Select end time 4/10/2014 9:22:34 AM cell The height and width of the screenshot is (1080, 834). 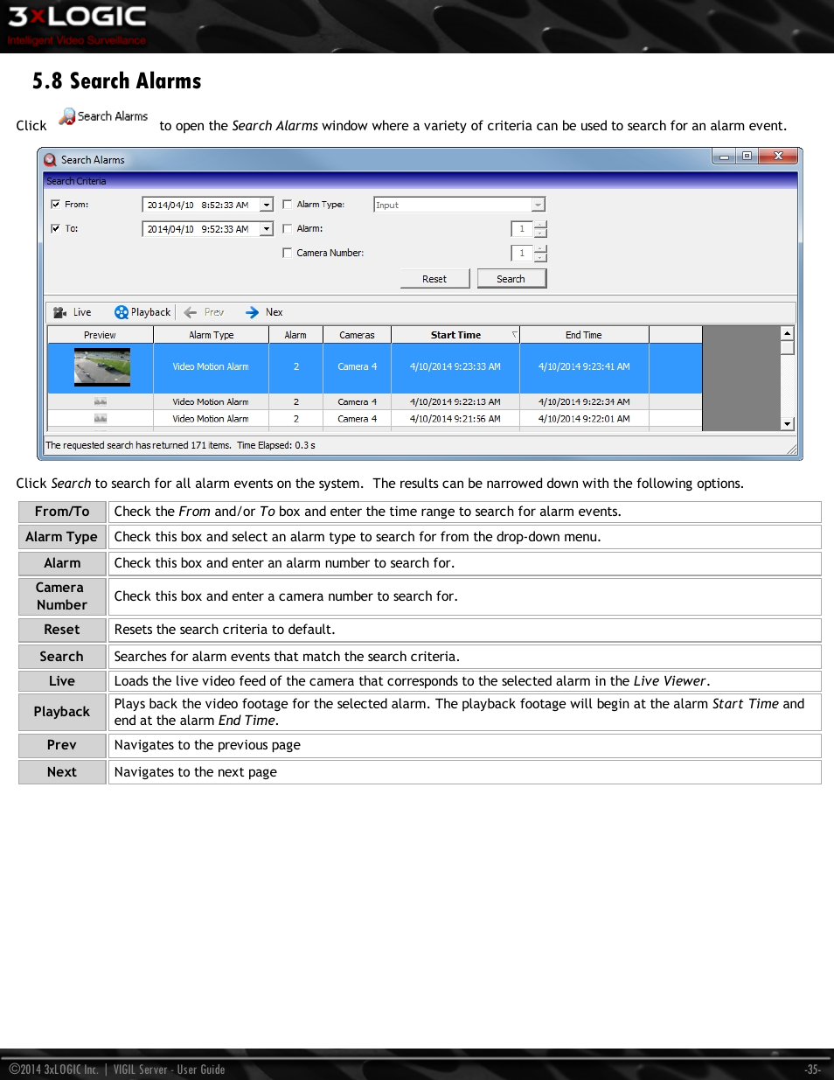coord(584,402)
